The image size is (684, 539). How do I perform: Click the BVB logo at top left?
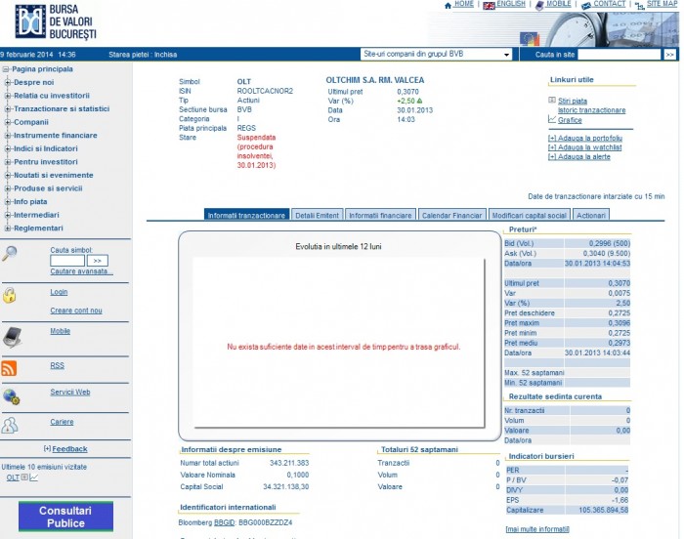pyautogui.click(x=56, y=21)
